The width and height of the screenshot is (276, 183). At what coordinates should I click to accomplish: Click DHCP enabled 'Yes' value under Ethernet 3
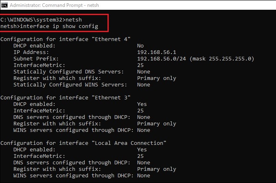point(142,104)
